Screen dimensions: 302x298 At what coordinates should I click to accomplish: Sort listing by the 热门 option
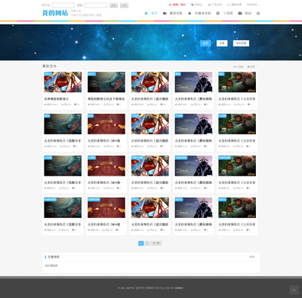click(x=239, y=67)
